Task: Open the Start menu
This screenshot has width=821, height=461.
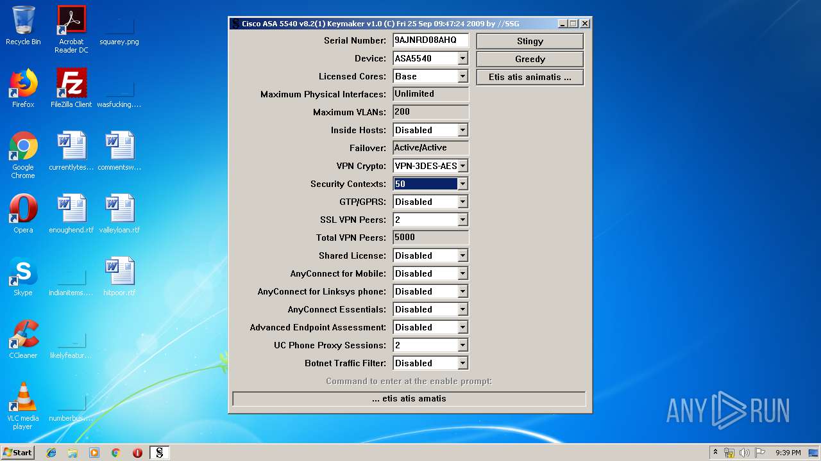Action: click(18, 453)
